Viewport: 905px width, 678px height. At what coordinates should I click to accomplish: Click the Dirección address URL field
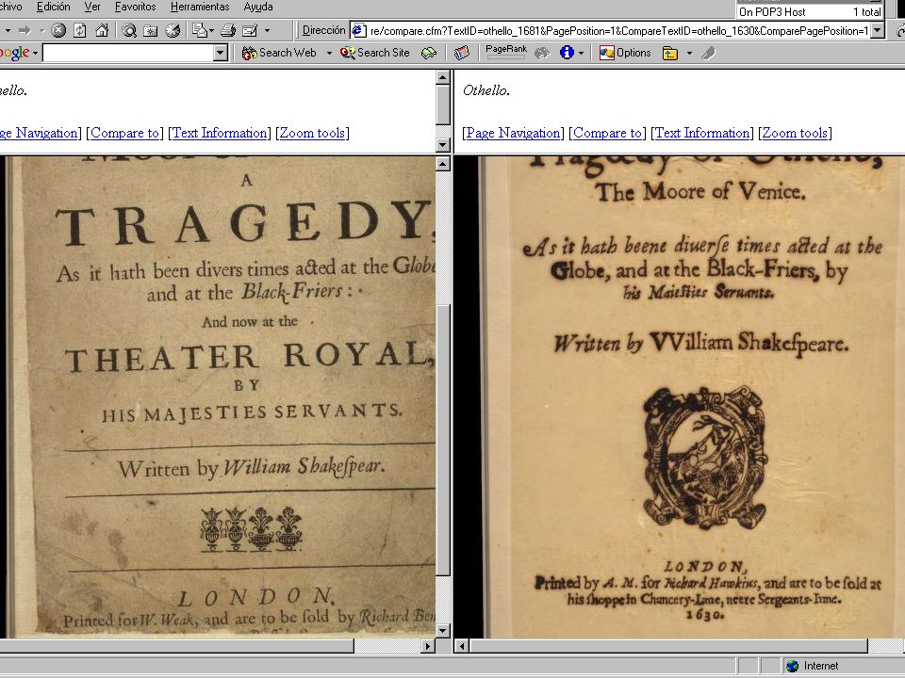tap(618, 30)
